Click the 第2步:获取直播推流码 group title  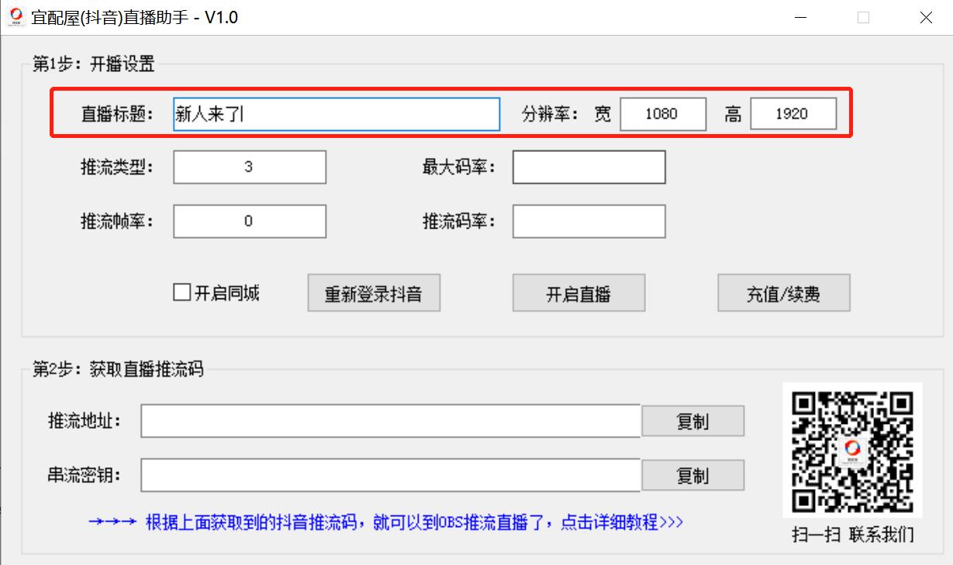click(117, 369)
